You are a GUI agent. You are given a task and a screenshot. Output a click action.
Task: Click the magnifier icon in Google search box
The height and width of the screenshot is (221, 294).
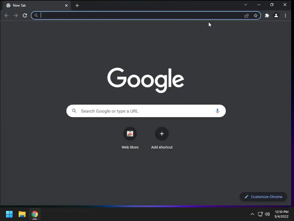(x=74, y=111)
